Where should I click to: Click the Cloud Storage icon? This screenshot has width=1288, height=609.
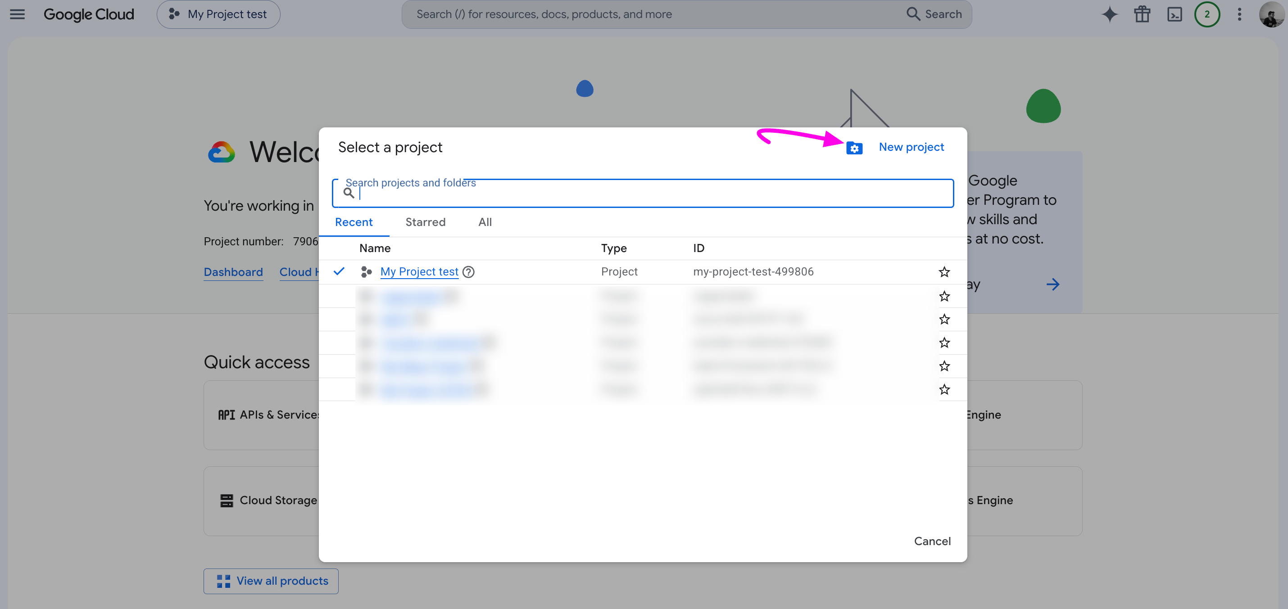tap(227, 501)
